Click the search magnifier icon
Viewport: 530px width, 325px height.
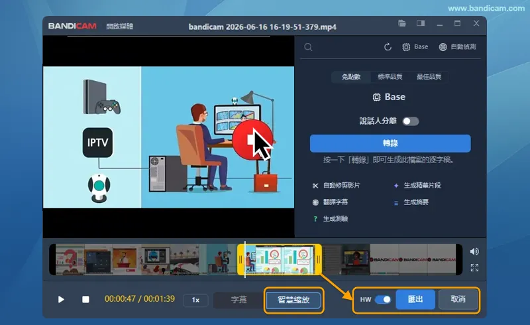point(308,47)
